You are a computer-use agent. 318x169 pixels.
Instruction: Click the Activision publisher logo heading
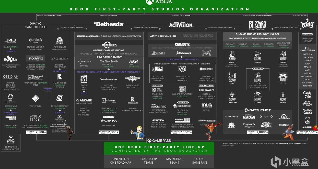point(181,25)
